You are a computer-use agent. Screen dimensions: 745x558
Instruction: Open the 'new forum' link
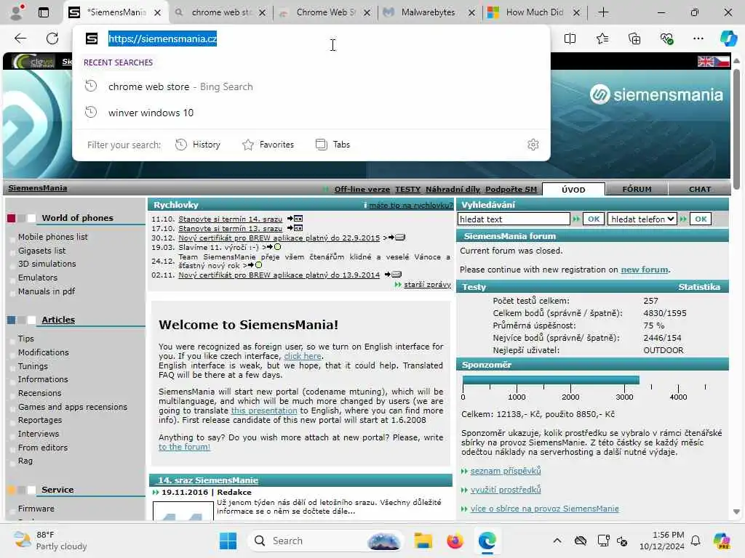[645, 270]
